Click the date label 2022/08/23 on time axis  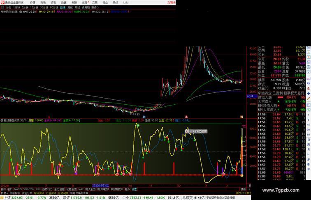point(100,186)
